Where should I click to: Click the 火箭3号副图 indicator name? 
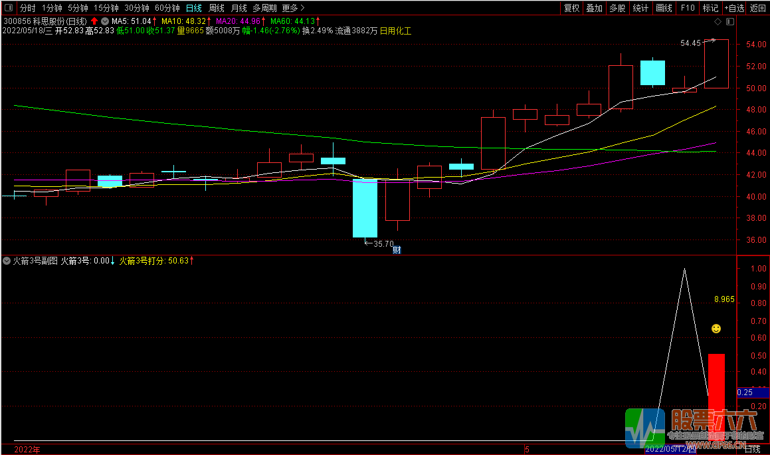(x=35, y=261)
